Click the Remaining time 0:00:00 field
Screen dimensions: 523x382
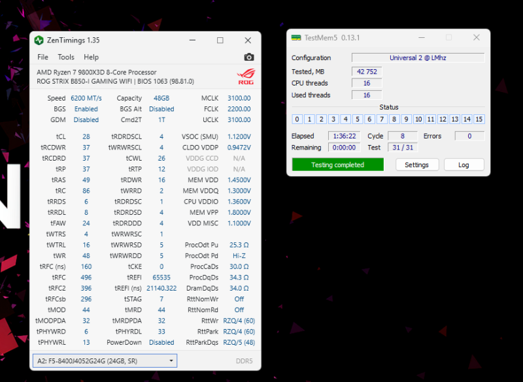(345, 148)
